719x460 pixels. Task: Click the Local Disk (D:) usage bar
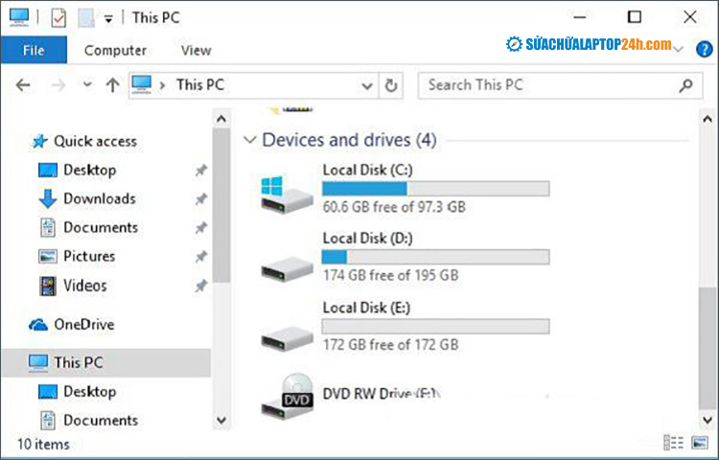435,257
